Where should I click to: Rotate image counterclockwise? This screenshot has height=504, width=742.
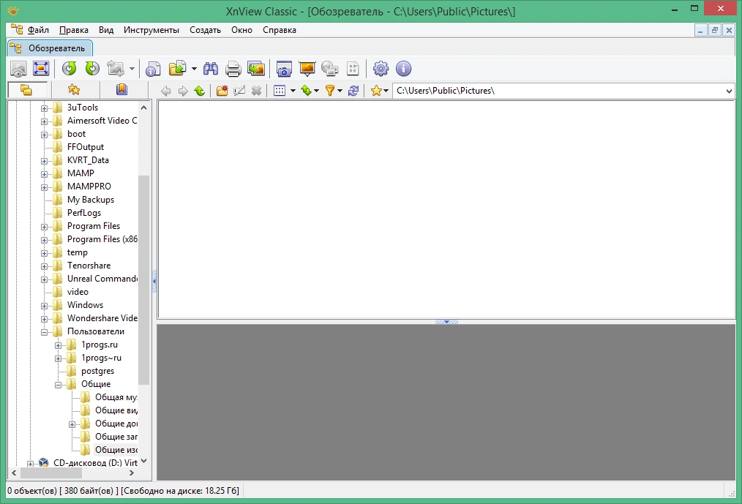coord(70,69)
